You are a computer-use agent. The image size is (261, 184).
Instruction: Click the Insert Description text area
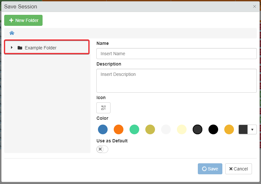pyautogui.click(x=176, y=80)
